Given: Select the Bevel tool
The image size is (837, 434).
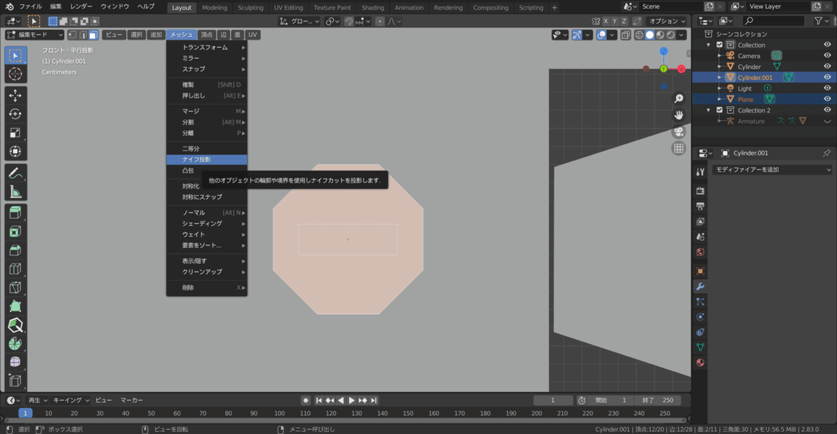Looking at the screenshot, I should coord(15,250).
